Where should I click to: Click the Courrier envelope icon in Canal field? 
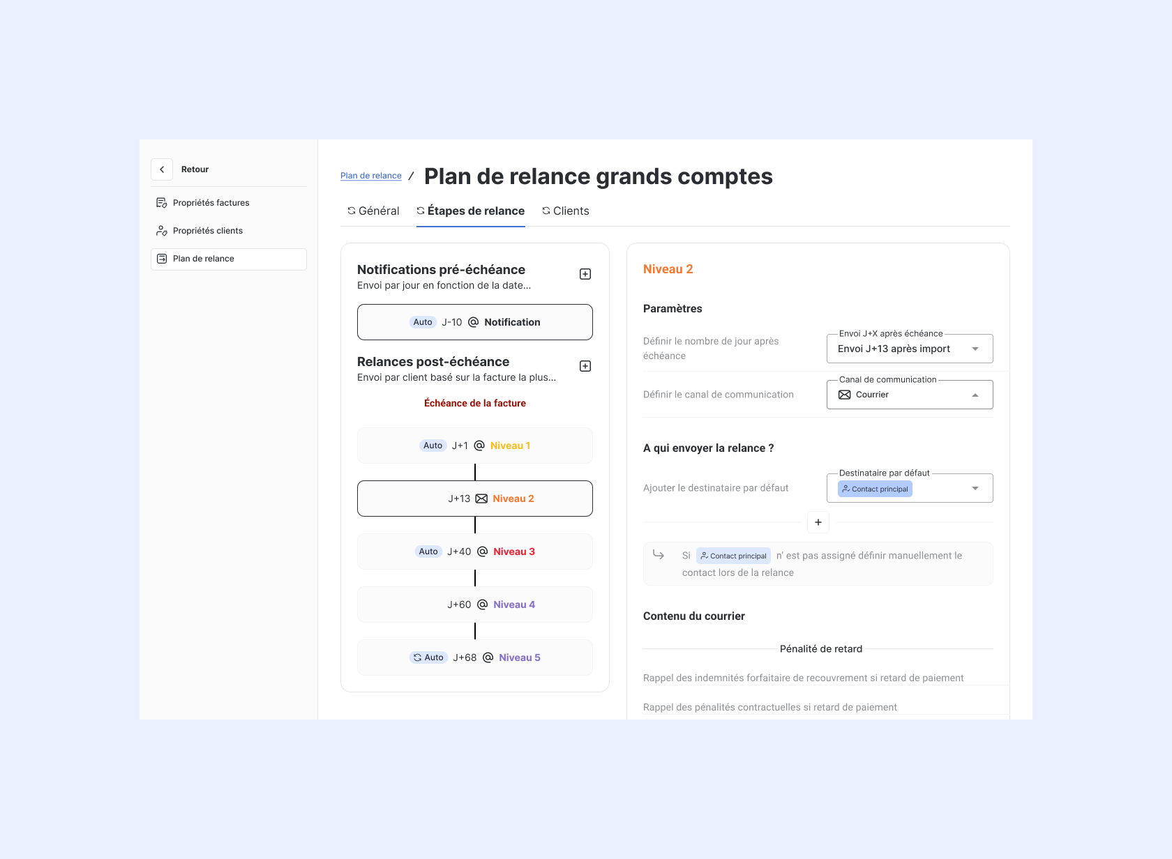point(844,395)
